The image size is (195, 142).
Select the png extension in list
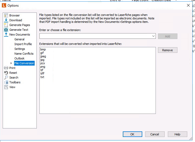[43, 67]
